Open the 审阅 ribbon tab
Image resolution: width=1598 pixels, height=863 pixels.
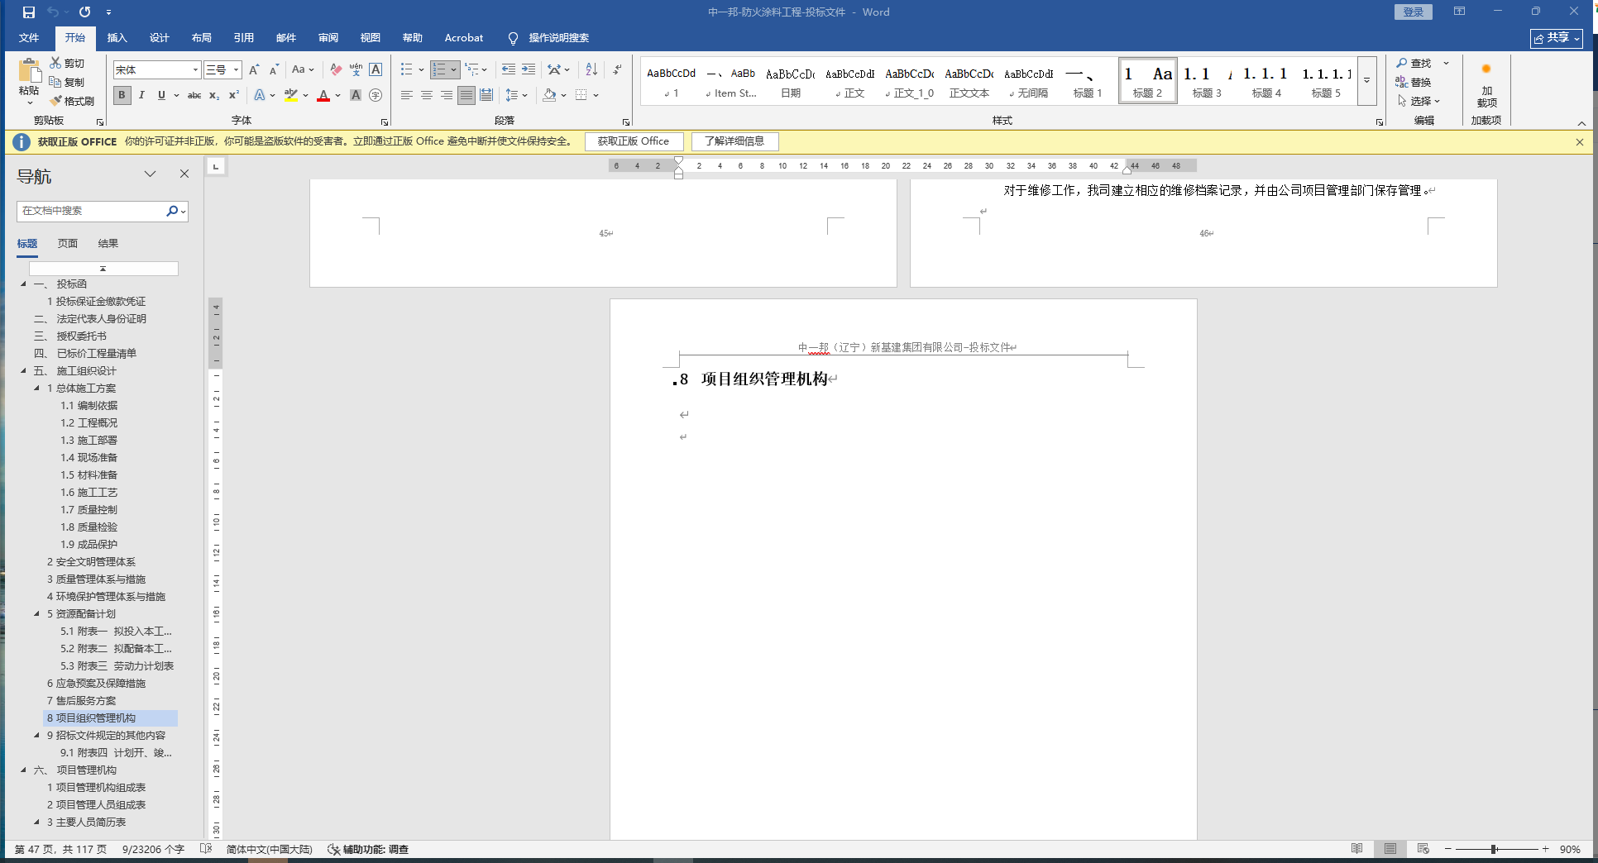click(x=328, y=38)
